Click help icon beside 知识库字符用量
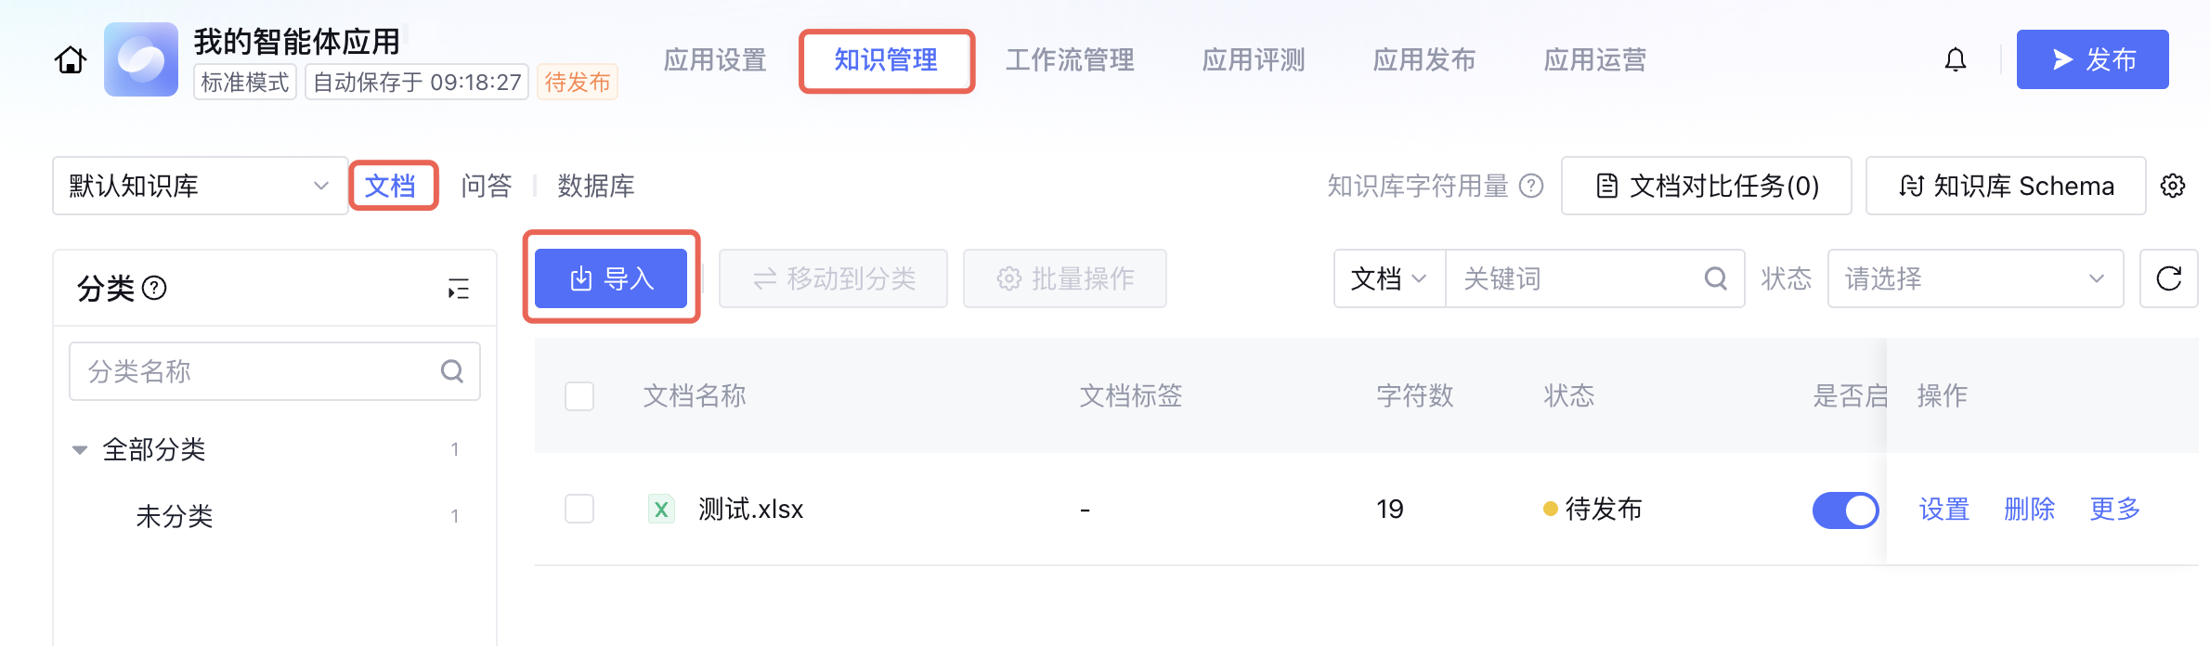 [1531, 186]
